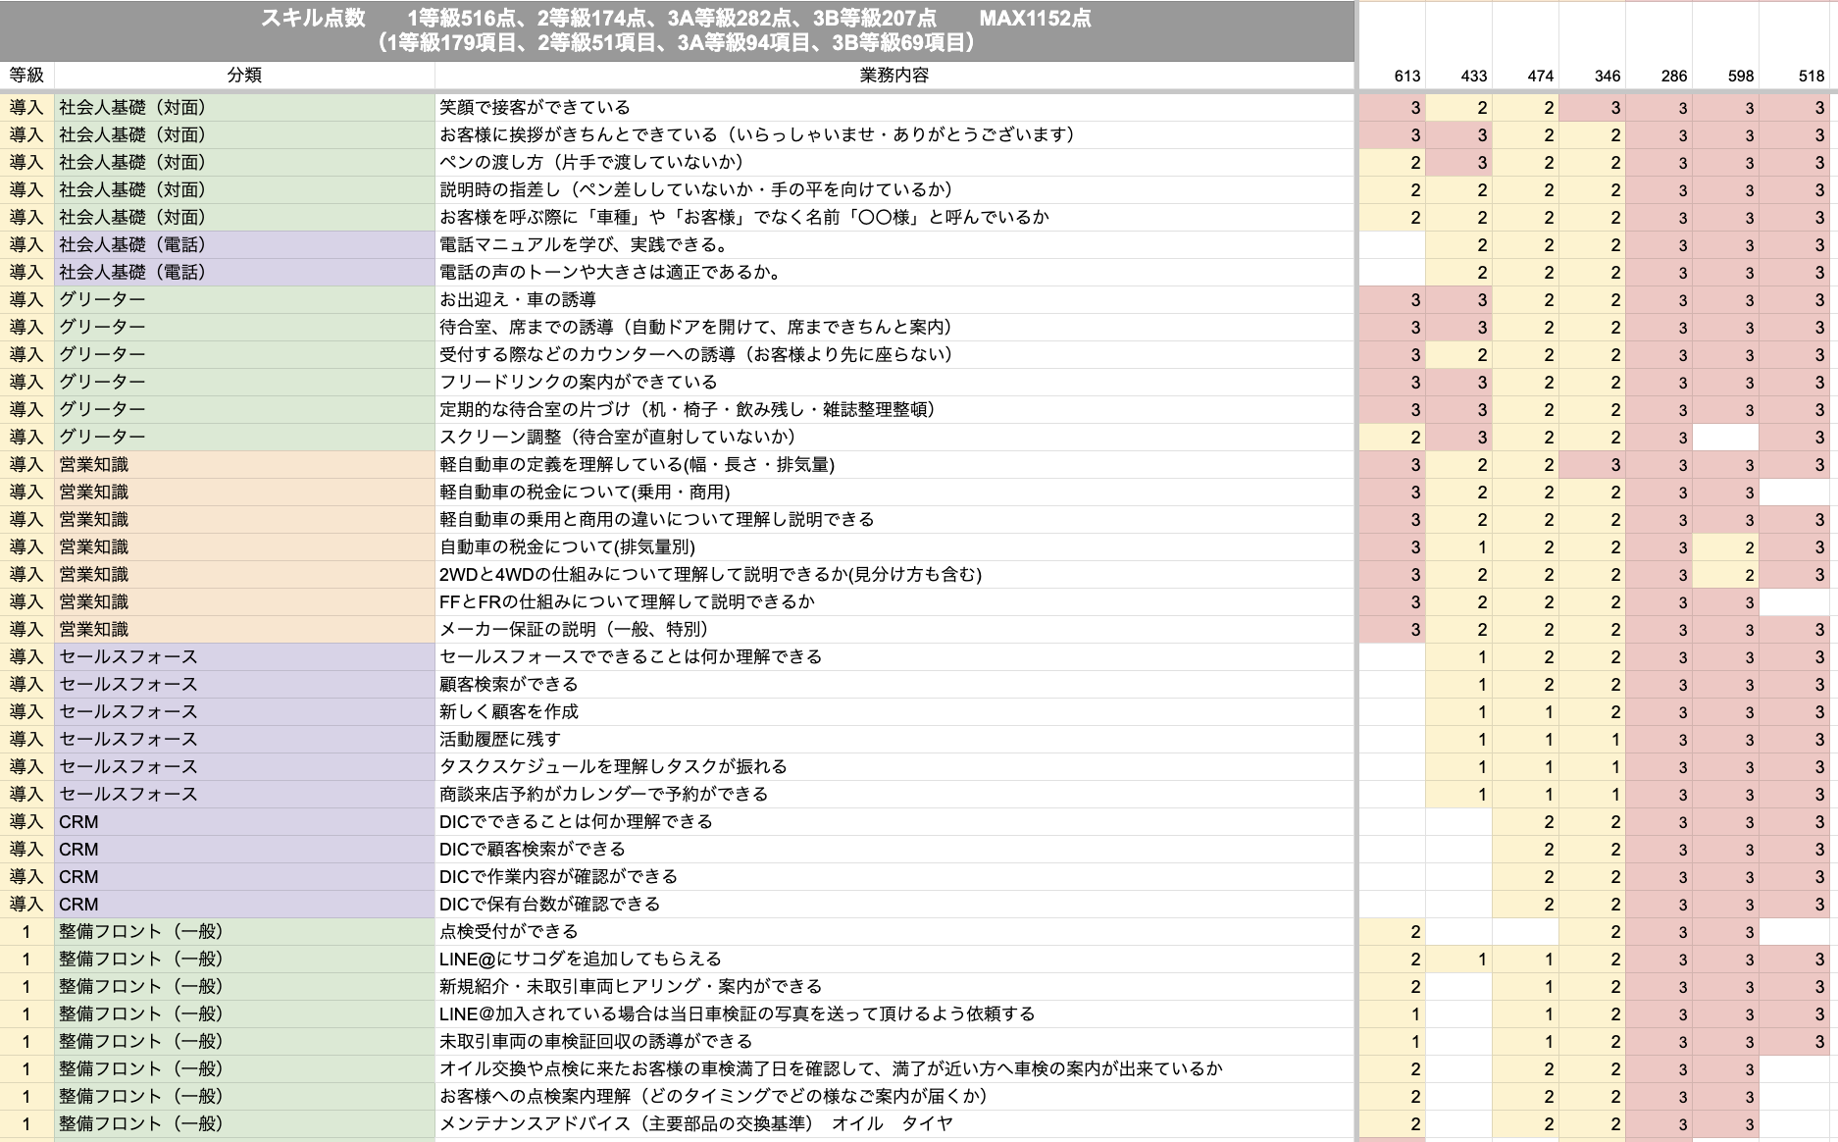
Task: Click the 業務内容 column header
Action: click(893, 76)
